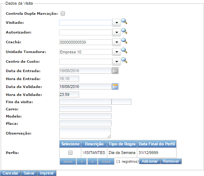Screen dimensions: 204x176
Task: Focus the Carro input field
Action: pos(85,109)
